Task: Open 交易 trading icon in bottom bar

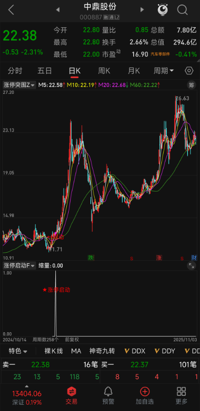Action: [71, 396]
